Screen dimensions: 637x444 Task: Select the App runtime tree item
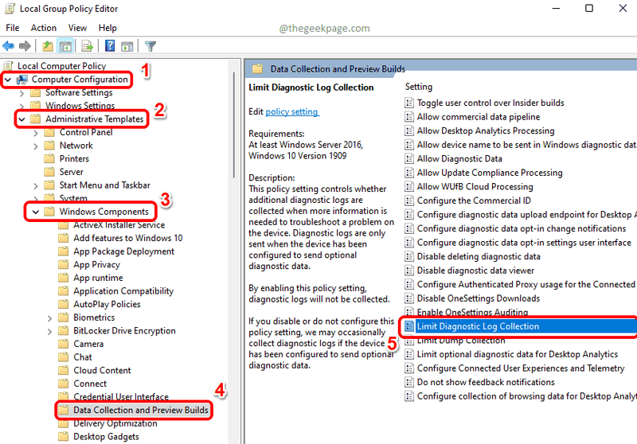click(x=98, y=278)
